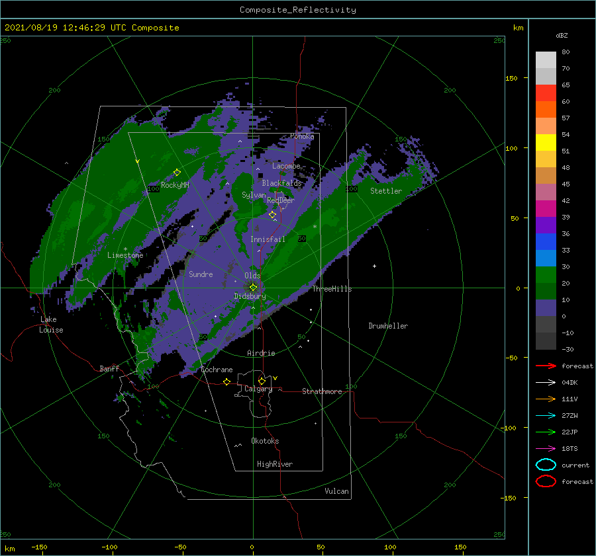
Task: Click the cyan 27ZW arrow icon
Action: tap(546, 416)
